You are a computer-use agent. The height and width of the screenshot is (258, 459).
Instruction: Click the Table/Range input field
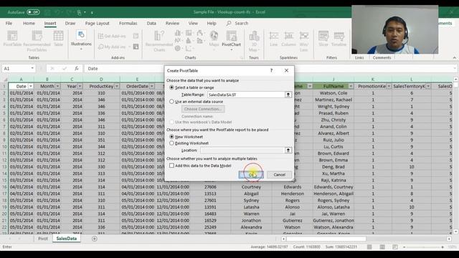pos(246,95)
